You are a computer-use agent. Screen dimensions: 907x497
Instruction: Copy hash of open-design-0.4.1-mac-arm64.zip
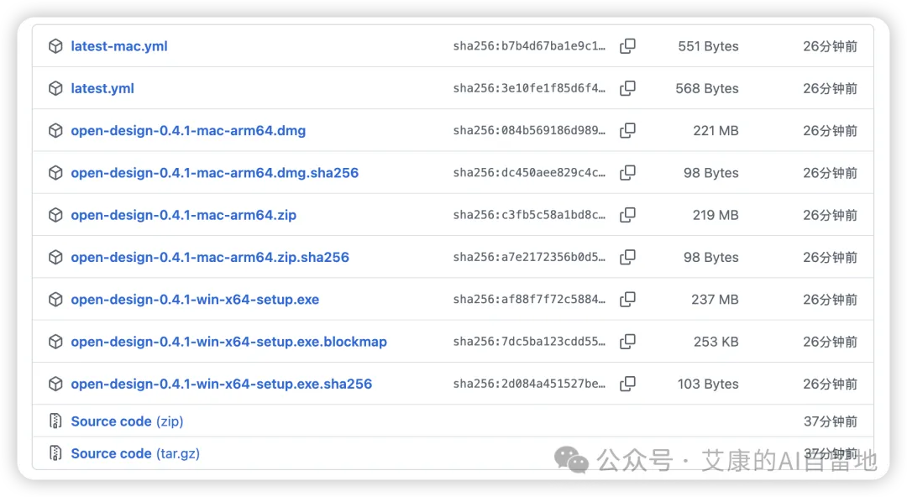(627, 215)
